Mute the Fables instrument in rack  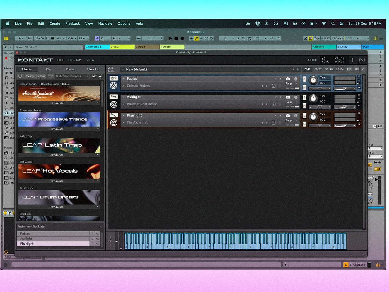[304, 87]
